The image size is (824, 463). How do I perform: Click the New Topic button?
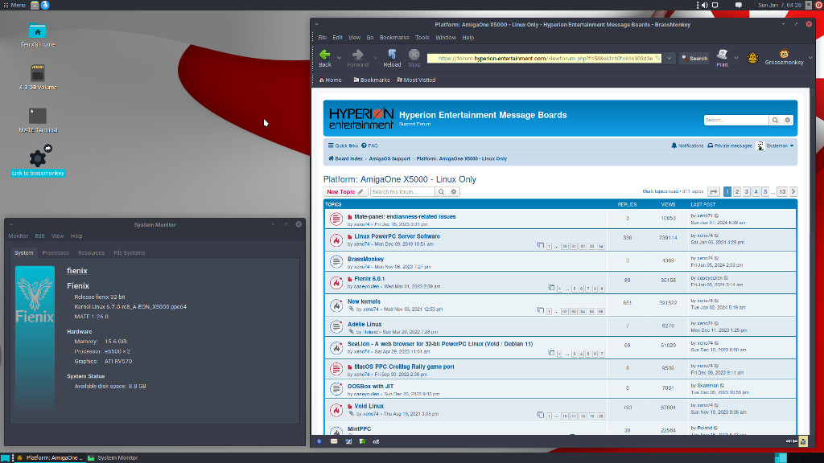pyautogui.click(x=344, y=192)
